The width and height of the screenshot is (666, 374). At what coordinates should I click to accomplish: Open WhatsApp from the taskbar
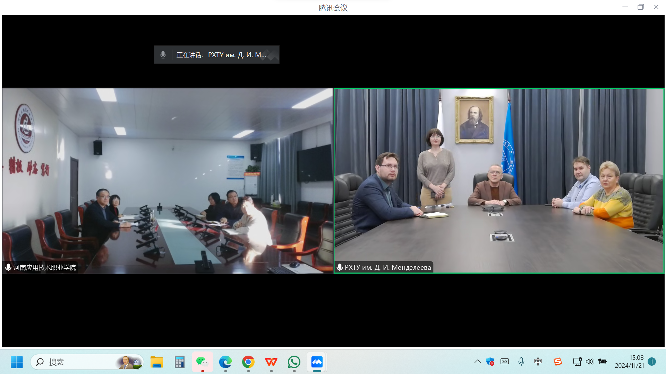[x=294, y=362]
